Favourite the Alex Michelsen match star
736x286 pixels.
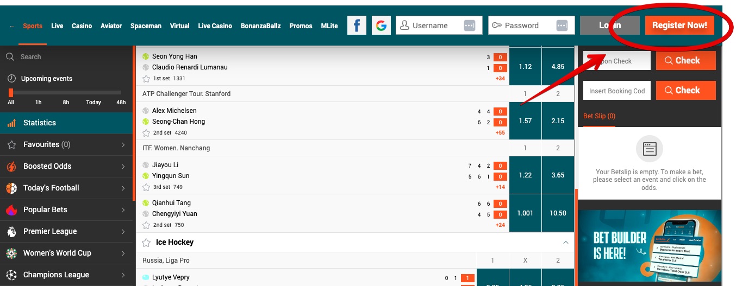coord(146,133)
